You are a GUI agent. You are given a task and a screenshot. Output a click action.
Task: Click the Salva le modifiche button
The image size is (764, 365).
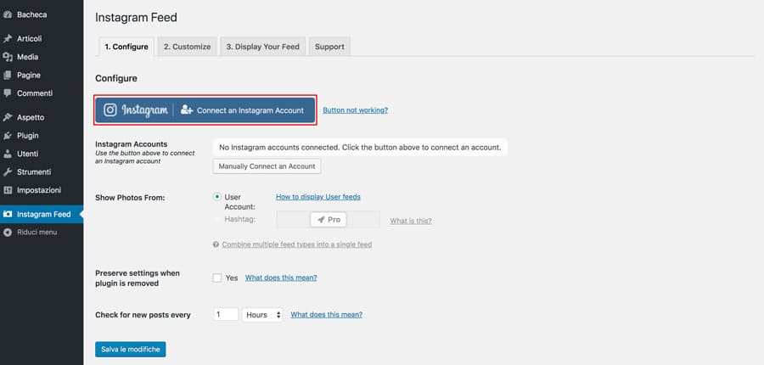coord(131,350)
